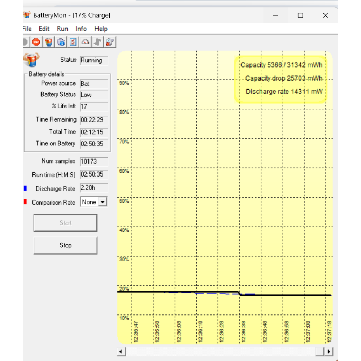This screenshot has width=361, height=361.
Task: Click the checklist toolbar icon
Action: (73, 42)
